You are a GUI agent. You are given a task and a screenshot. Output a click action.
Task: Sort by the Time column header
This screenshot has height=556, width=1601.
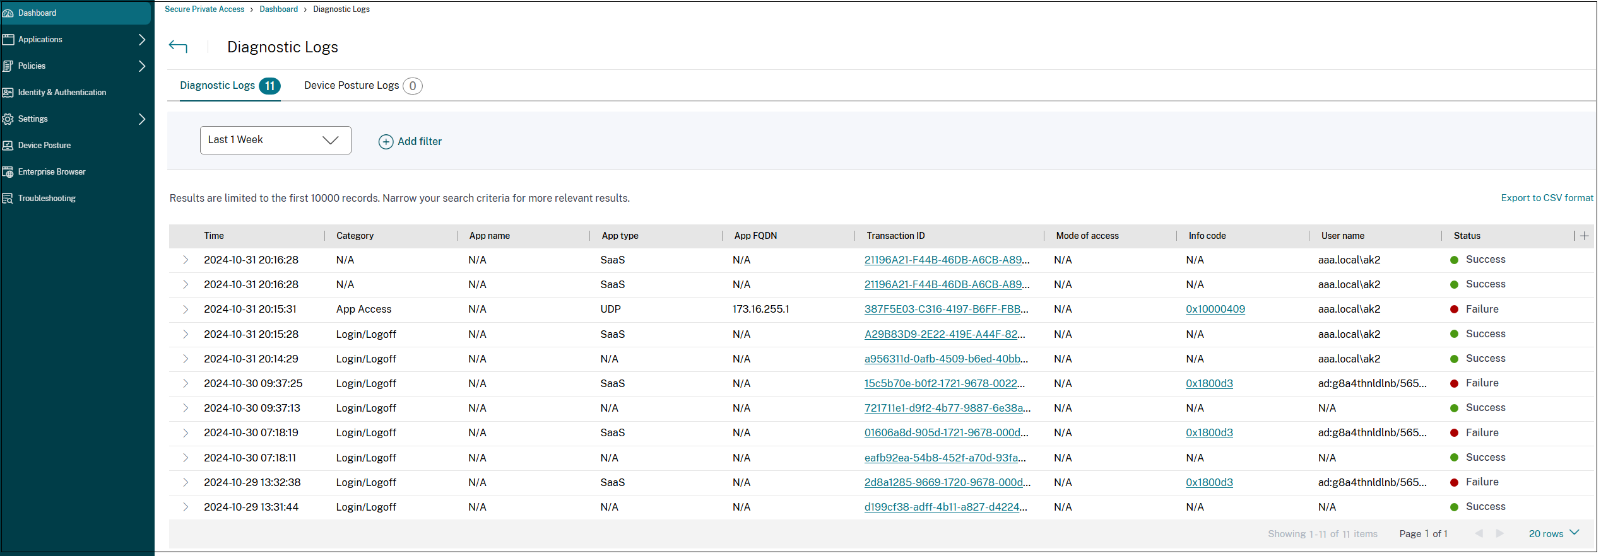pyautogui.click(x=214, y=236)
